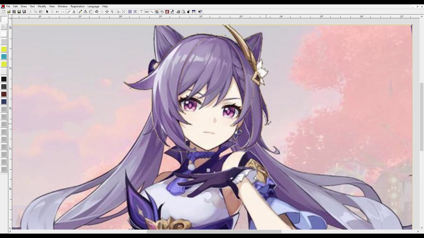
Task: Select the brown color swatch
Action: 4,94
